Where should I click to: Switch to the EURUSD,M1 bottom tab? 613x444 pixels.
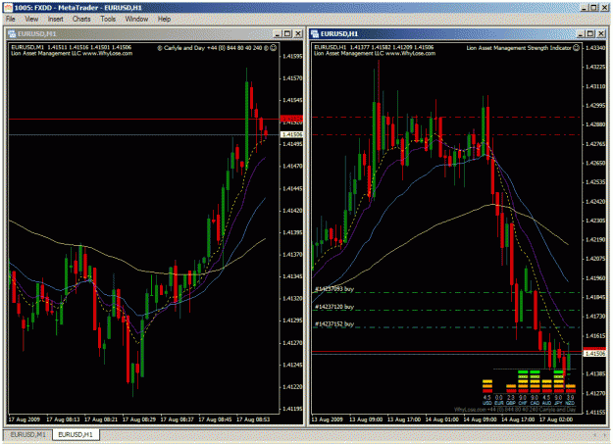(x=27, y=434)
